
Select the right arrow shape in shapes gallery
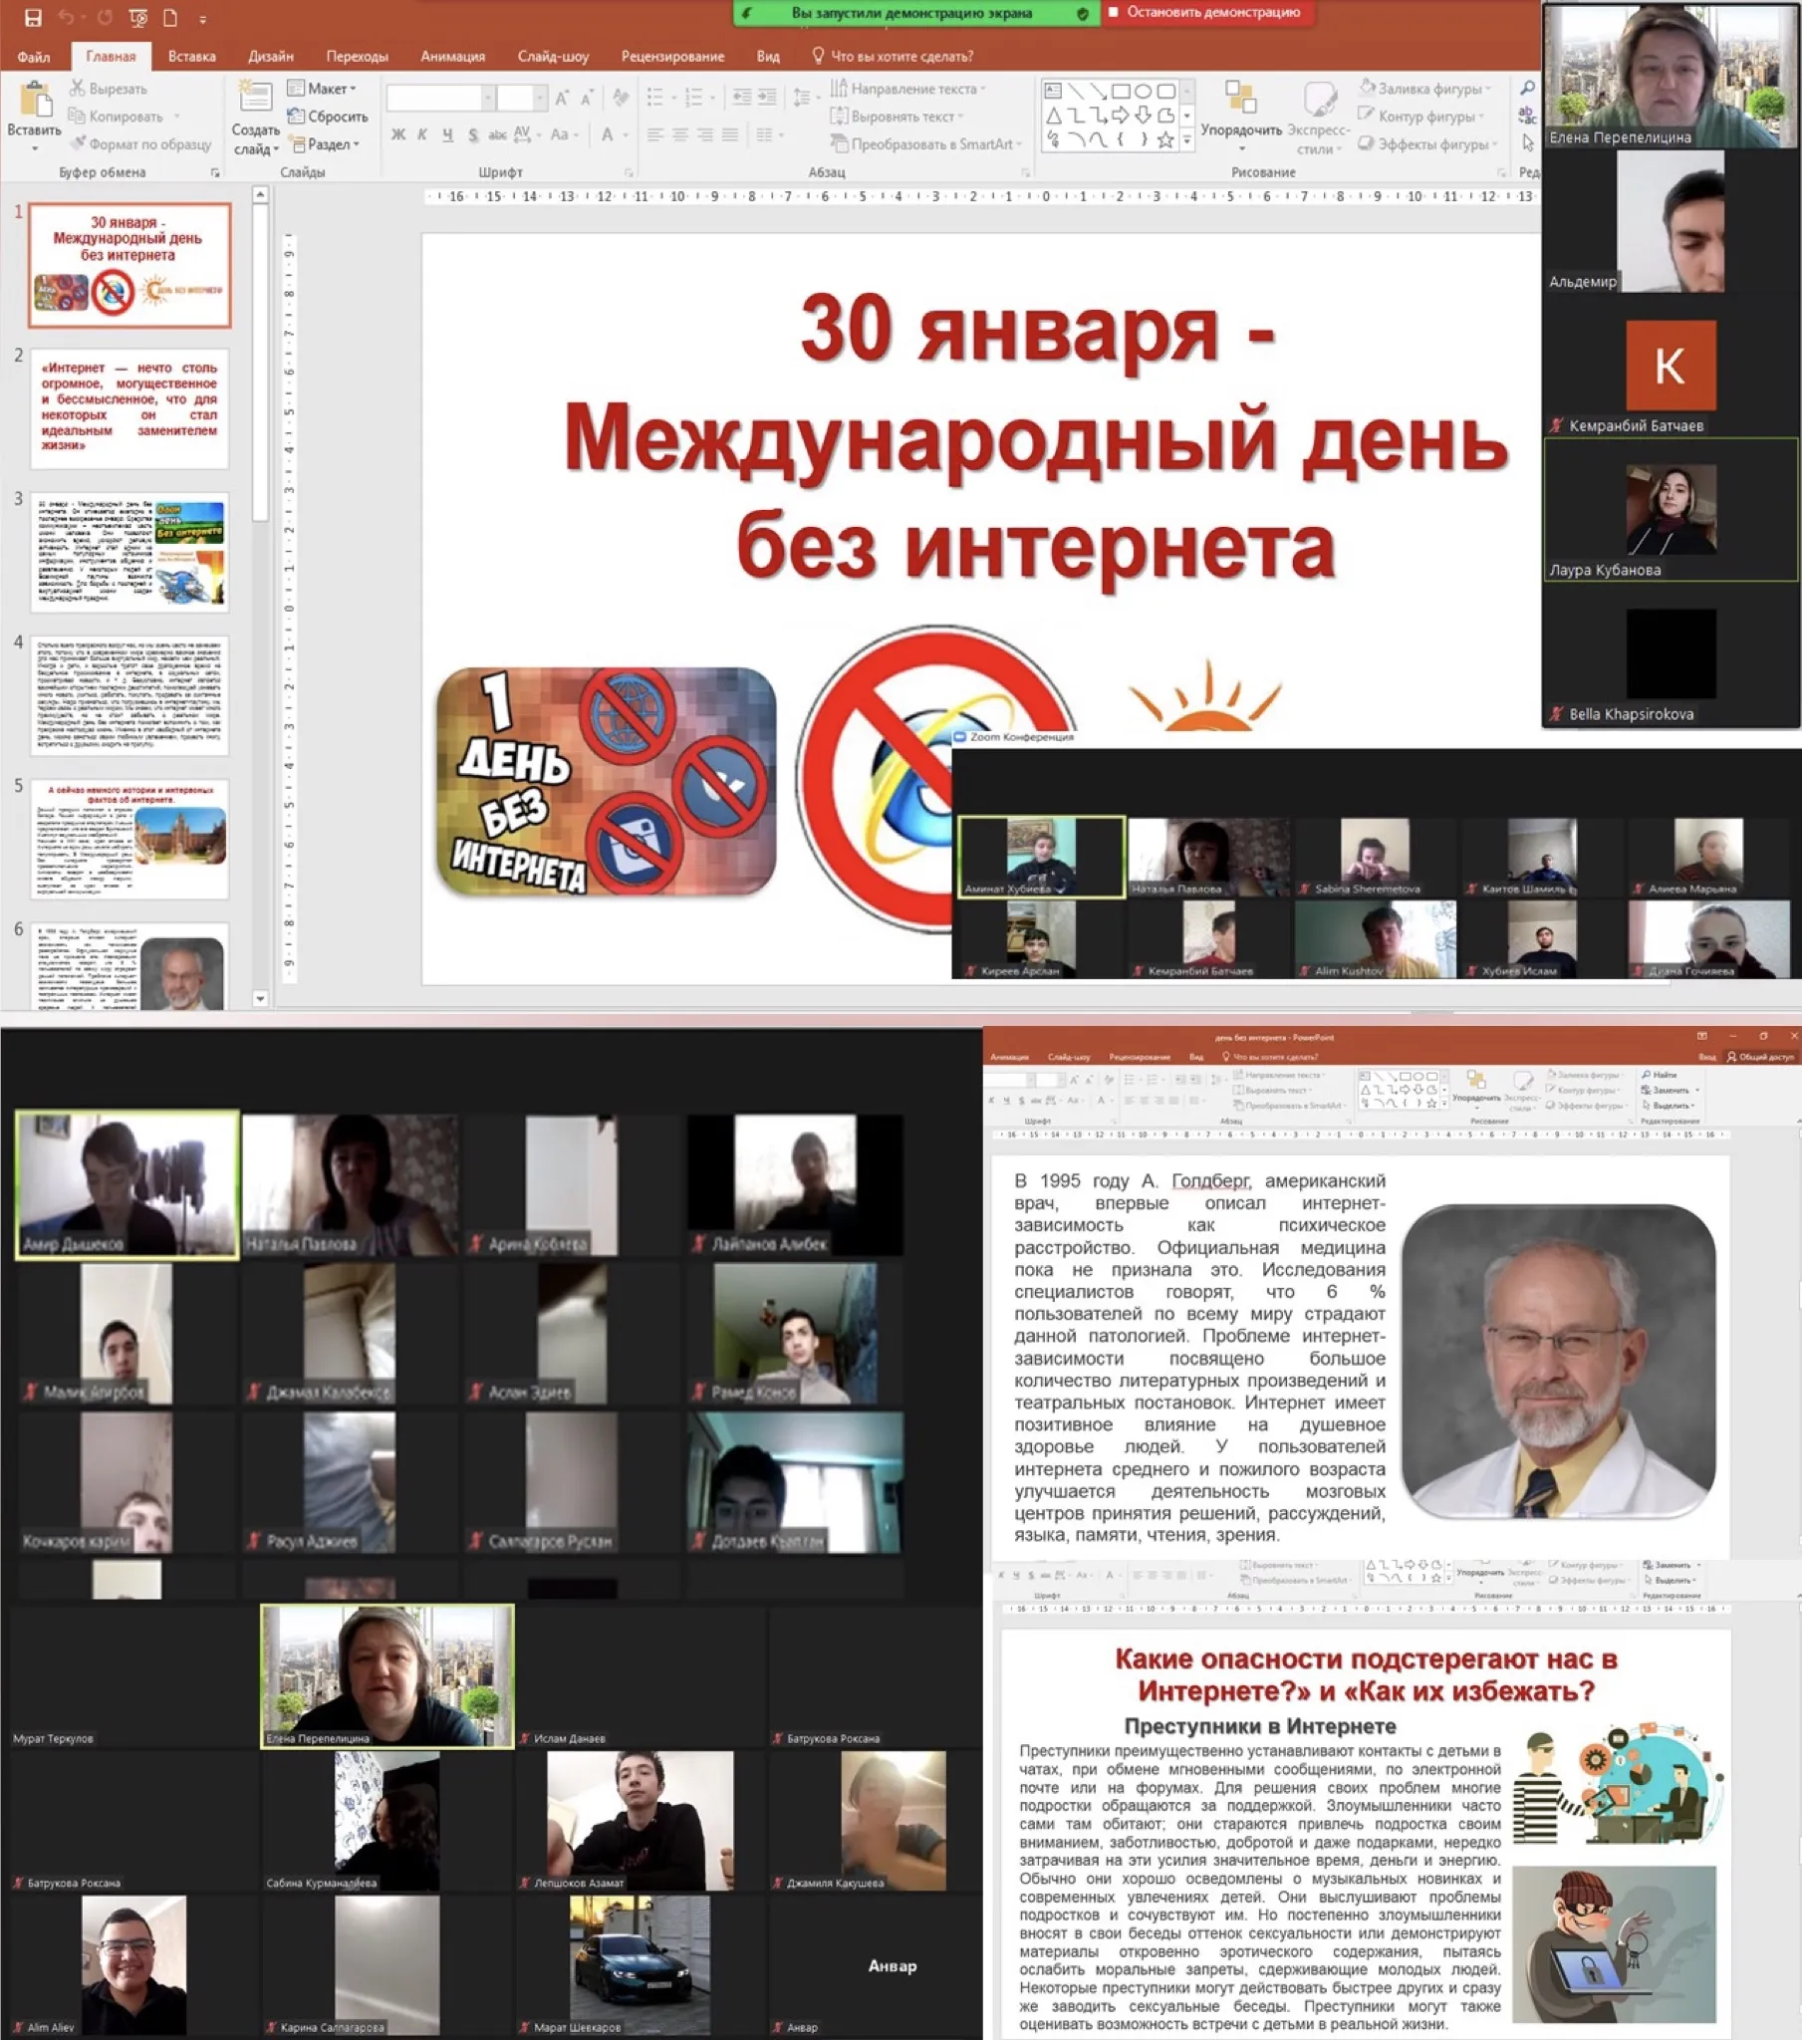[1121, 116]
